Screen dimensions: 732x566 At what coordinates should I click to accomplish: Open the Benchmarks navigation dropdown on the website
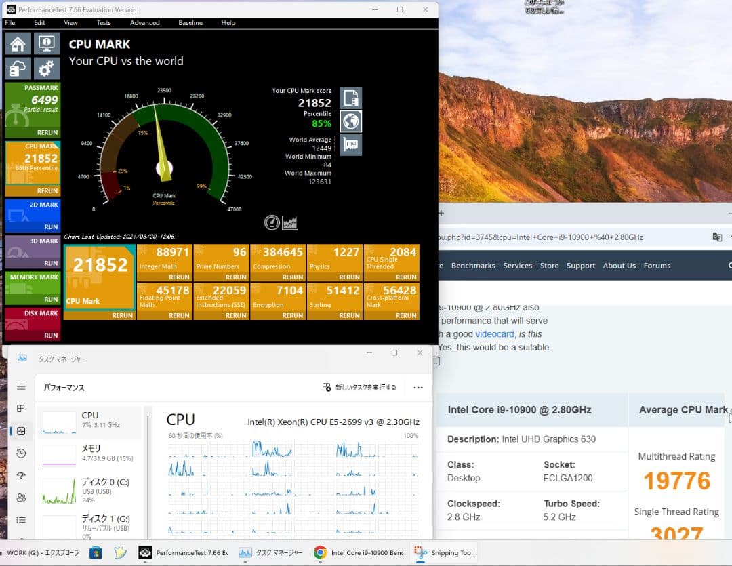click(473, 265)
